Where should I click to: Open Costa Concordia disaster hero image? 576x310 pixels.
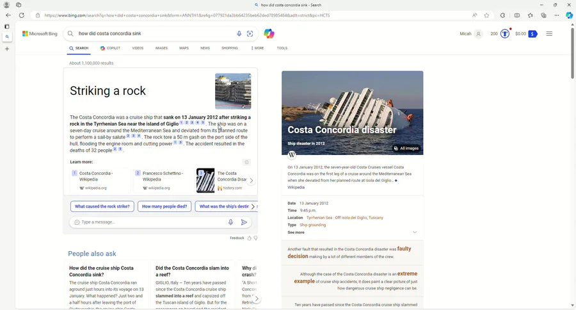pos(352,113)
